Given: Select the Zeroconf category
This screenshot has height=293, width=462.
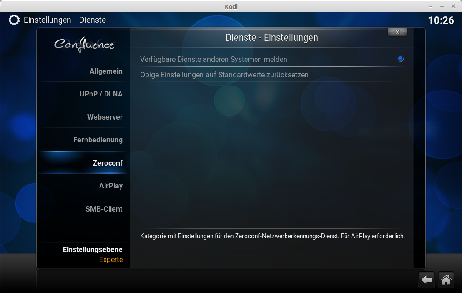Looking at the screenshot, I should pyautogui.click(x=107, y=163).
